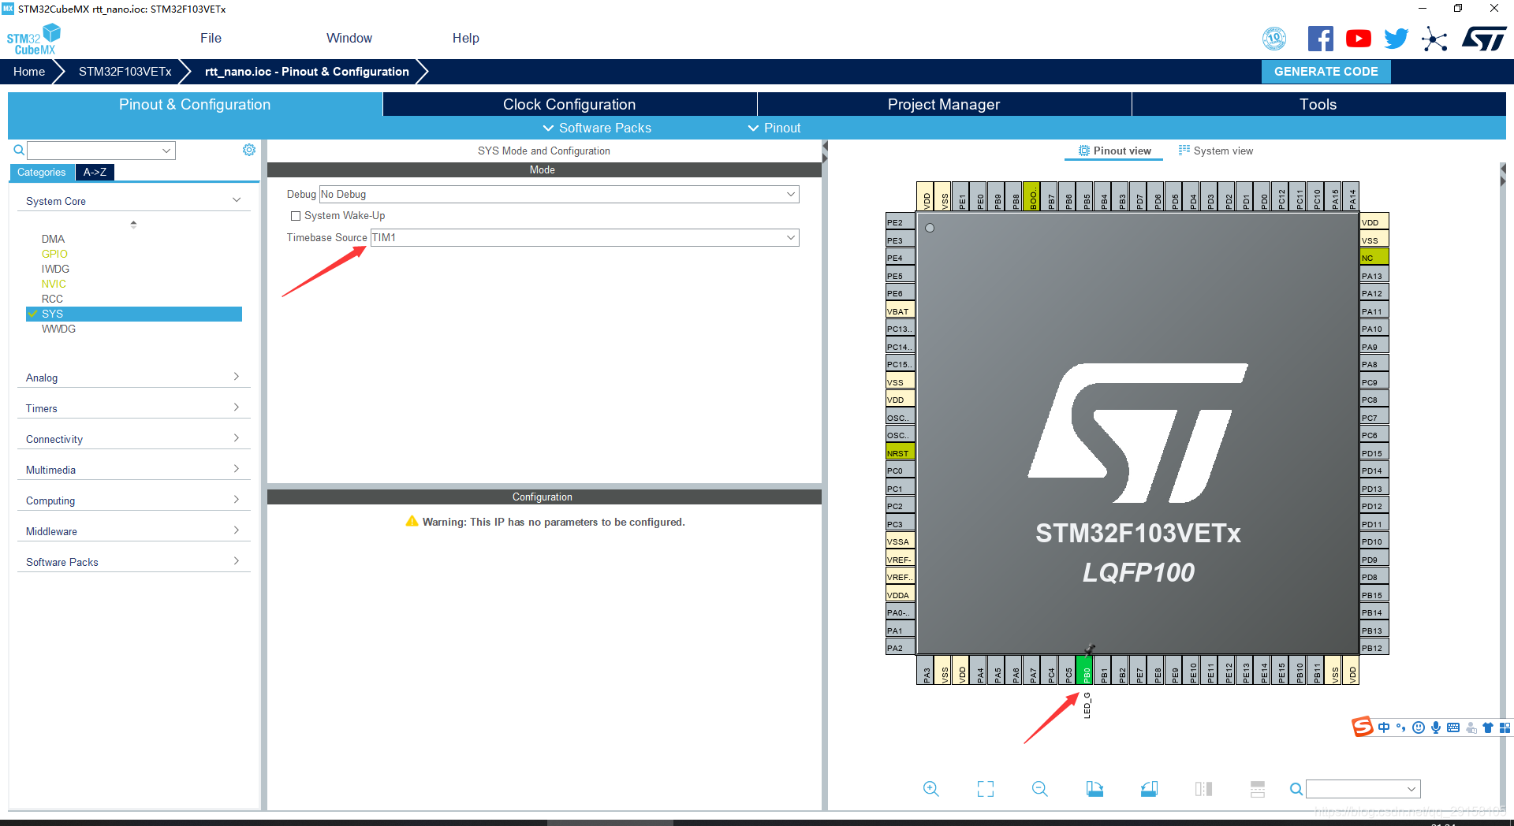
Task: Select RCC in System Core list
Action: (52, 299)
